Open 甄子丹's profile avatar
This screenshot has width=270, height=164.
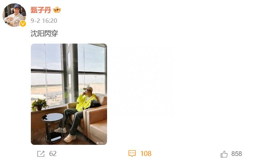click(14, 15)
